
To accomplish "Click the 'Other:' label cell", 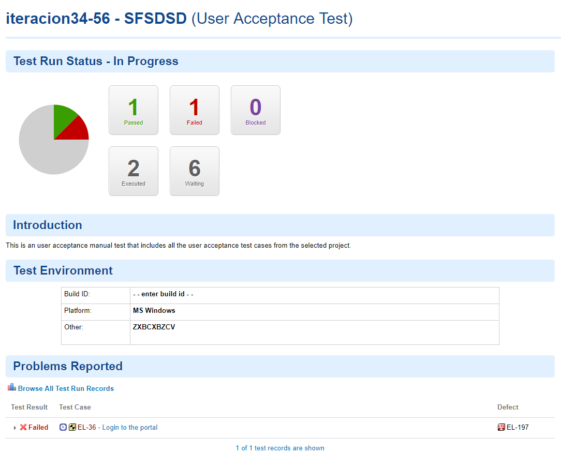I will tap(96, 332).
